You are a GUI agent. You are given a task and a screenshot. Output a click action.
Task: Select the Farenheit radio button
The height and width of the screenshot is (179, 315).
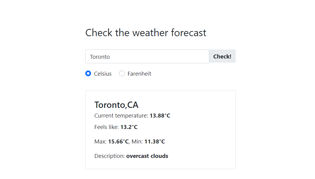122,74
